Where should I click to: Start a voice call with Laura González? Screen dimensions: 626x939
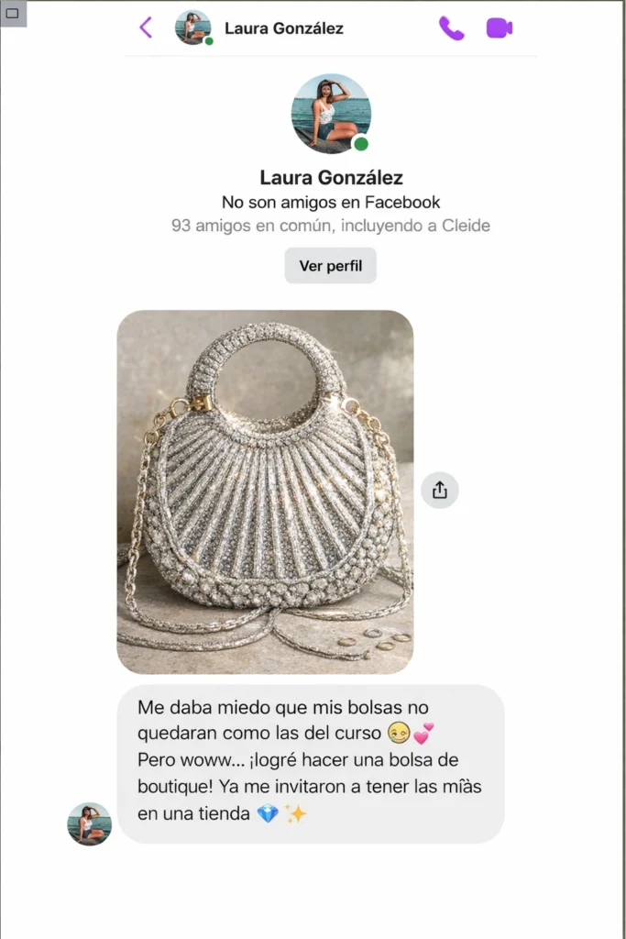(452, 28)
